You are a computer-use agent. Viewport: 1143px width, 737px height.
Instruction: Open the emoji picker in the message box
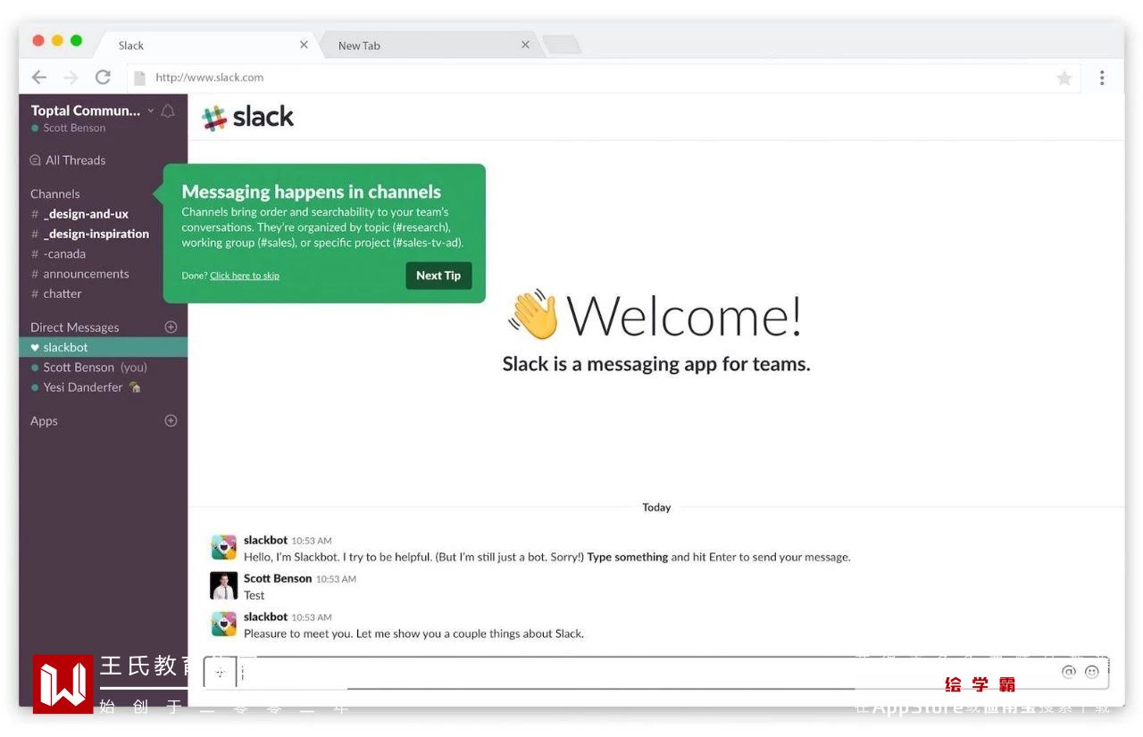(1091, 672)
